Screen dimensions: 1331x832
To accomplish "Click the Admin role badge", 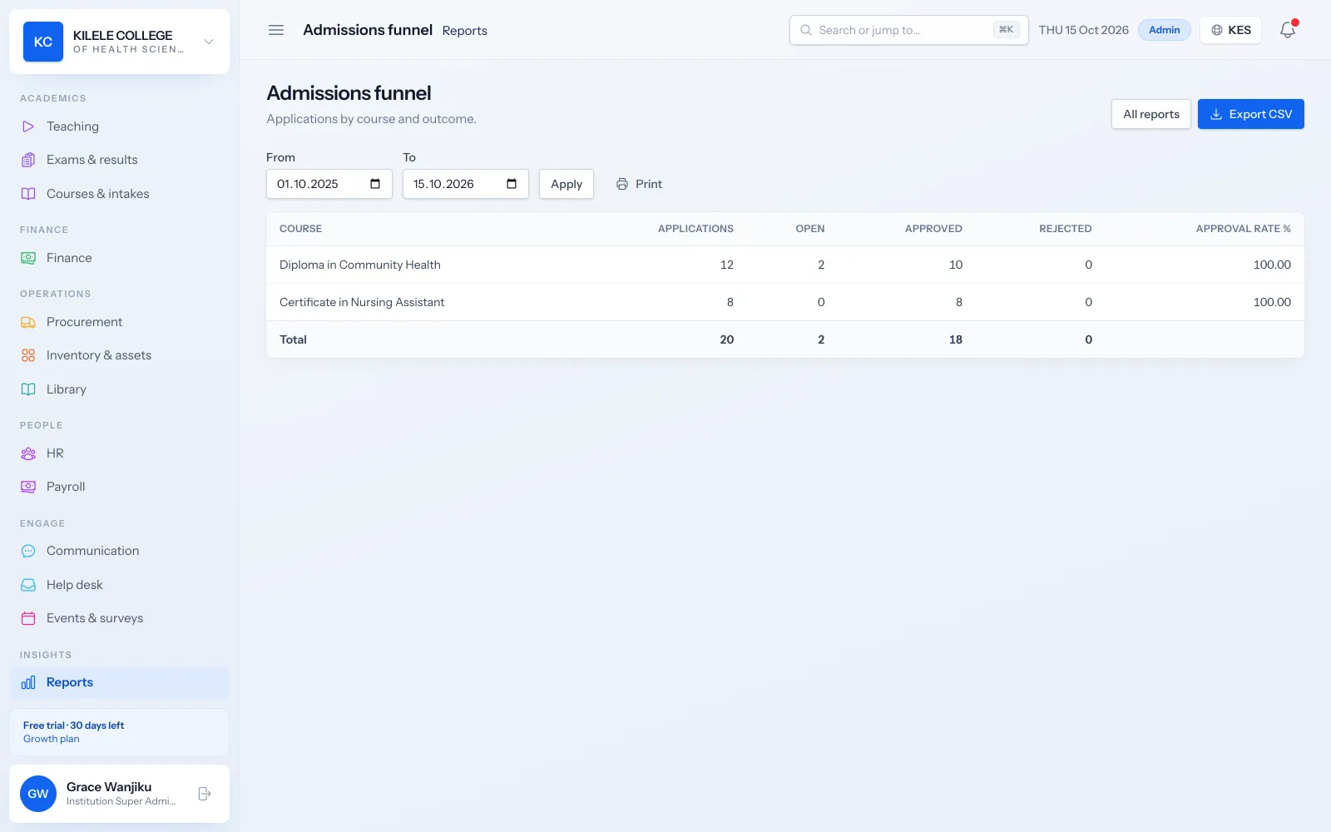I will (1165, 30).
